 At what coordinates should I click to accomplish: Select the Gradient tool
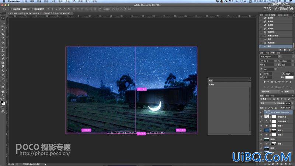pyautogui.click(x=3, y=62)
